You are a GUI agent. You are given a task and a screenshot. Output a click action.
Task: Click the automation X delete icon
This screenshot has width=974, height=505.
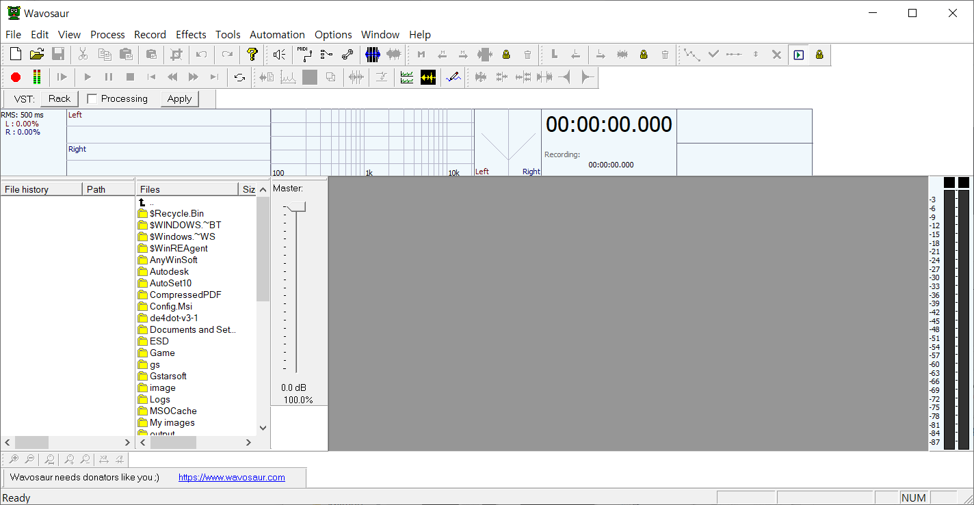pos(777,55)
